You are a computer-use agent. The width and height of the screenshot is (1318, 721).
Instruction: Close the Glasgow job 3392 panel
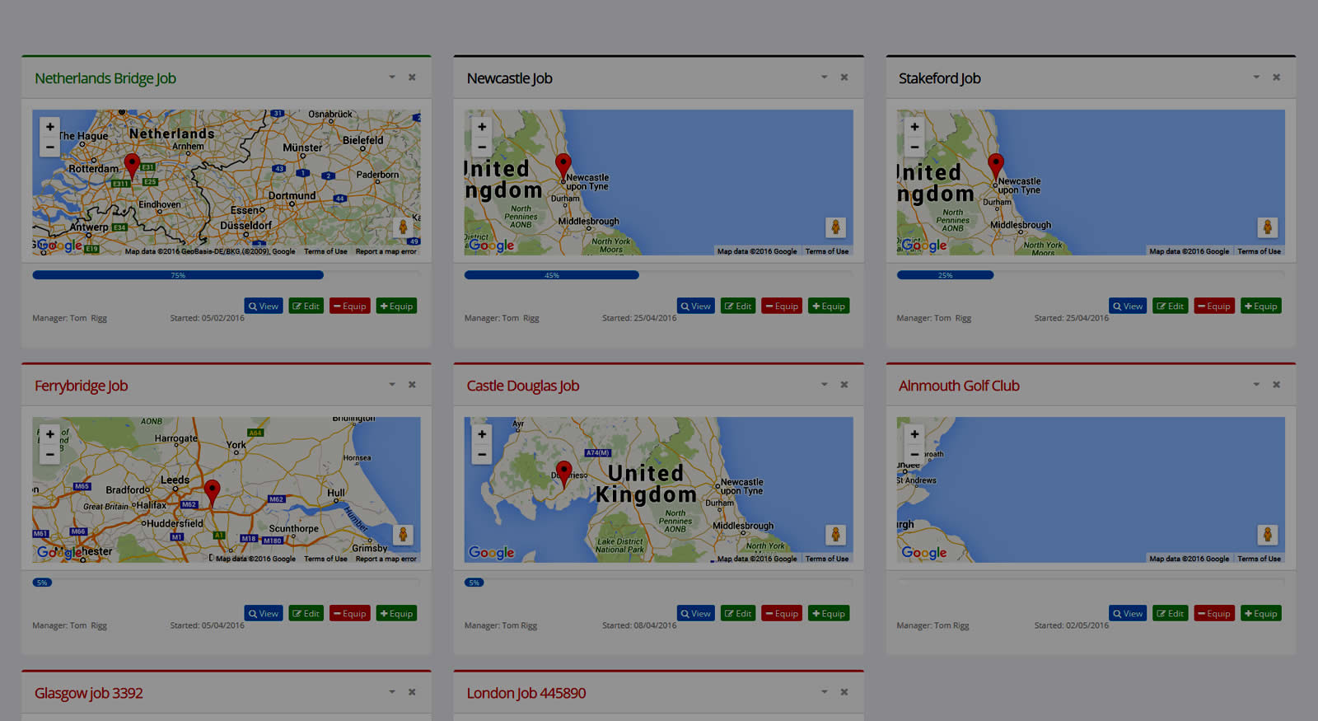pos(412,692)
